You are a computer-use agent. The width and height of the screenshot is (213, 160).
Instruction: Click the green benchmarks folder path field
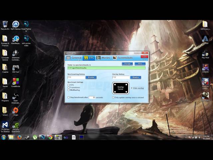pyautogui.click(x=106, y=68)
